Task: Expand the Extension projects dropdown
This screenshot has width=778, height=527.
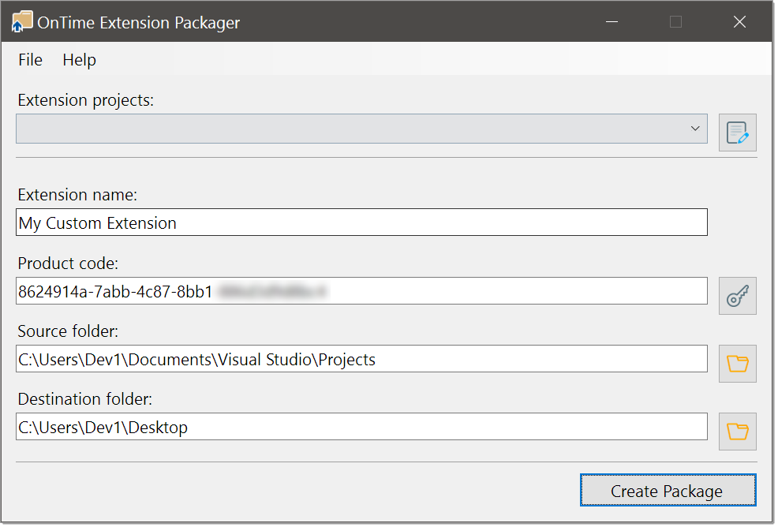Action: pyautogui.click(x=698, y=129)
